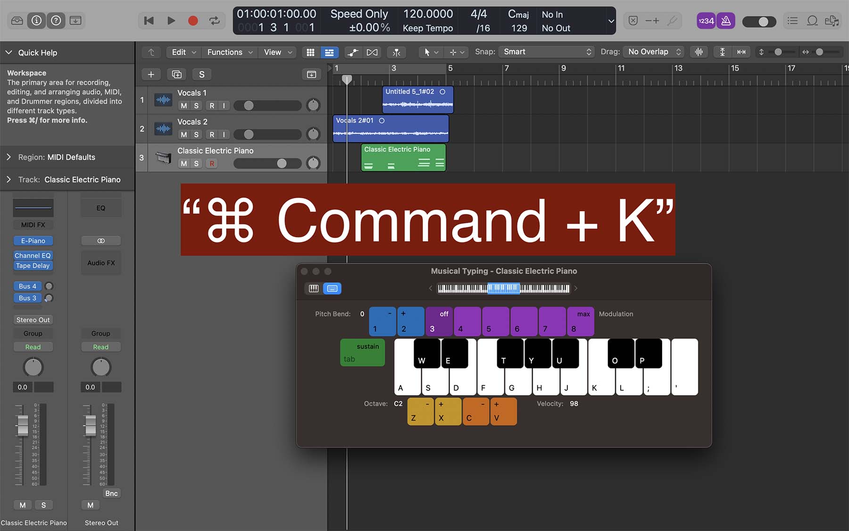
Task: Open the Channel EQ plug-in
Action: (33, 255)
